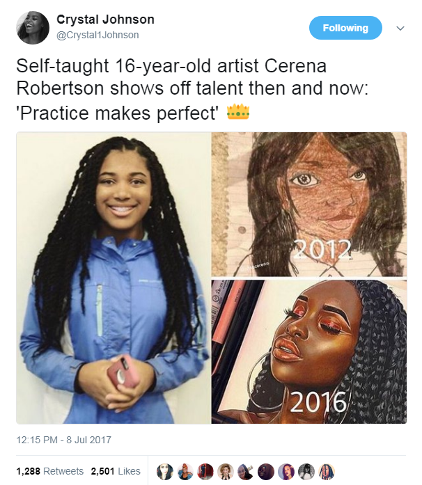The height and width of the screenshot is (485, 422).
Task: Open the first liker's avatar in the row
Action: tap(164, 471)
